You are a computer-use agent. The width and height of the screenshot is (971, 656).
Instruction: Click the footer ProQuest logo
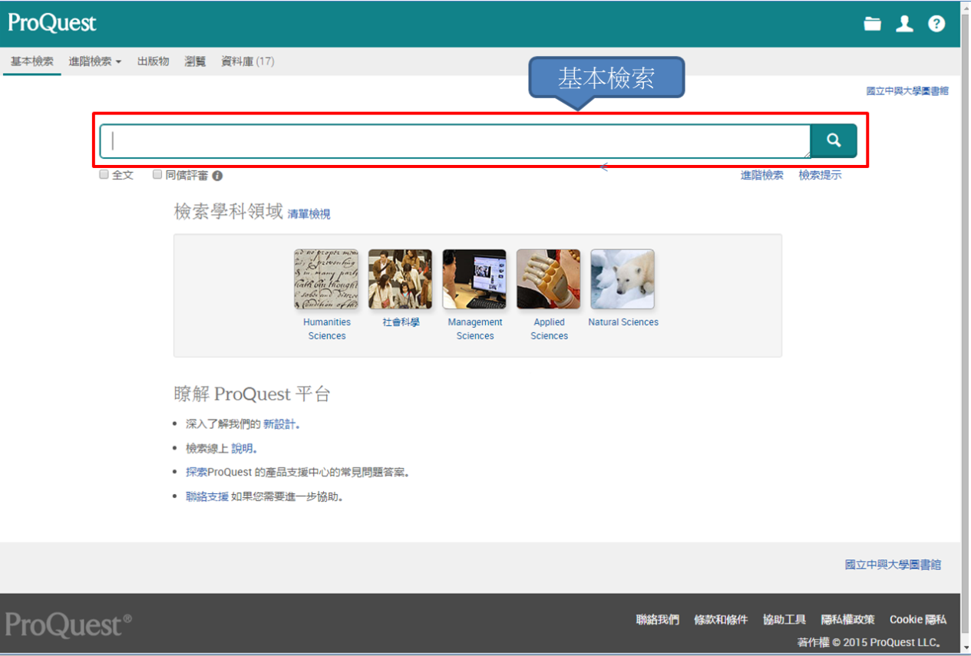(x=68, y=625)
